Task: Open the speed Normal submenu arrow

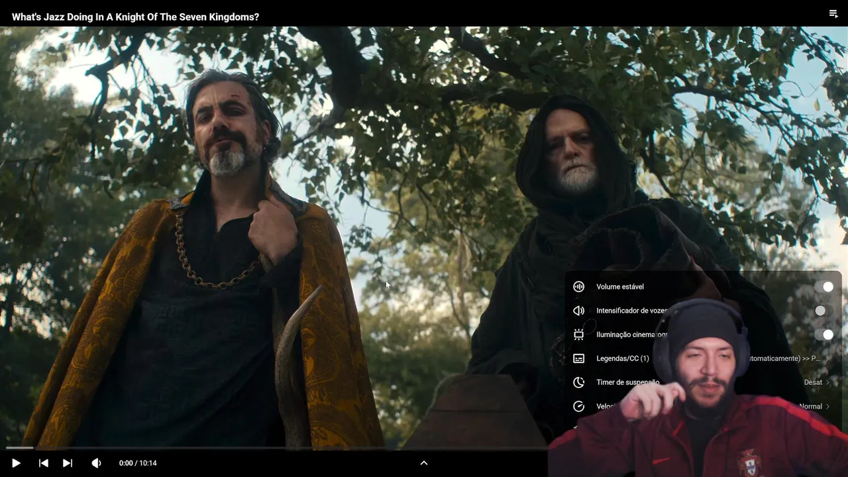Action: point(828,406)
